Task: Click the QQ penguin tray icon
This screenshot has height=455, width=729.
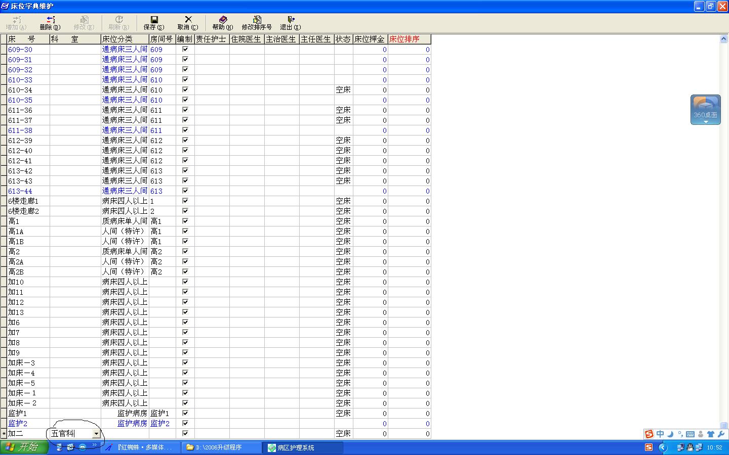Action: click(690, 447)
